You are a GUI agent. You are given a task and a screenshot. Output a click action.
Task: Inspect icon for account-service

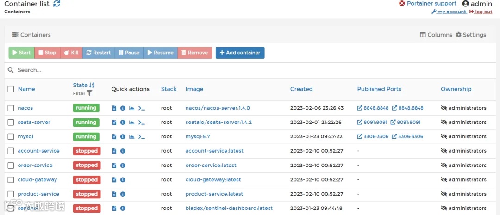point(123,151)
